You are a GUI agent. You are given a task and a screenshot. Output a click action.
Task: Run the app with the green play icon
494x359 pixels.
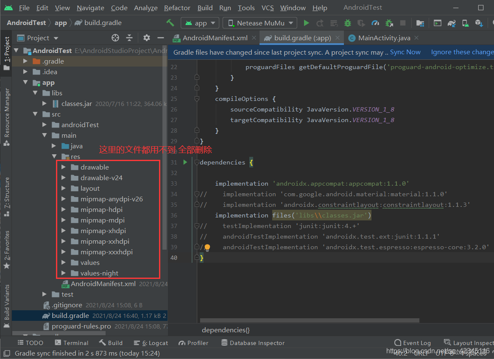307,23
